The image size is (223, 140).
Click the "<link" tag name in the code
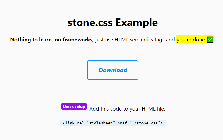pos(68,123)
